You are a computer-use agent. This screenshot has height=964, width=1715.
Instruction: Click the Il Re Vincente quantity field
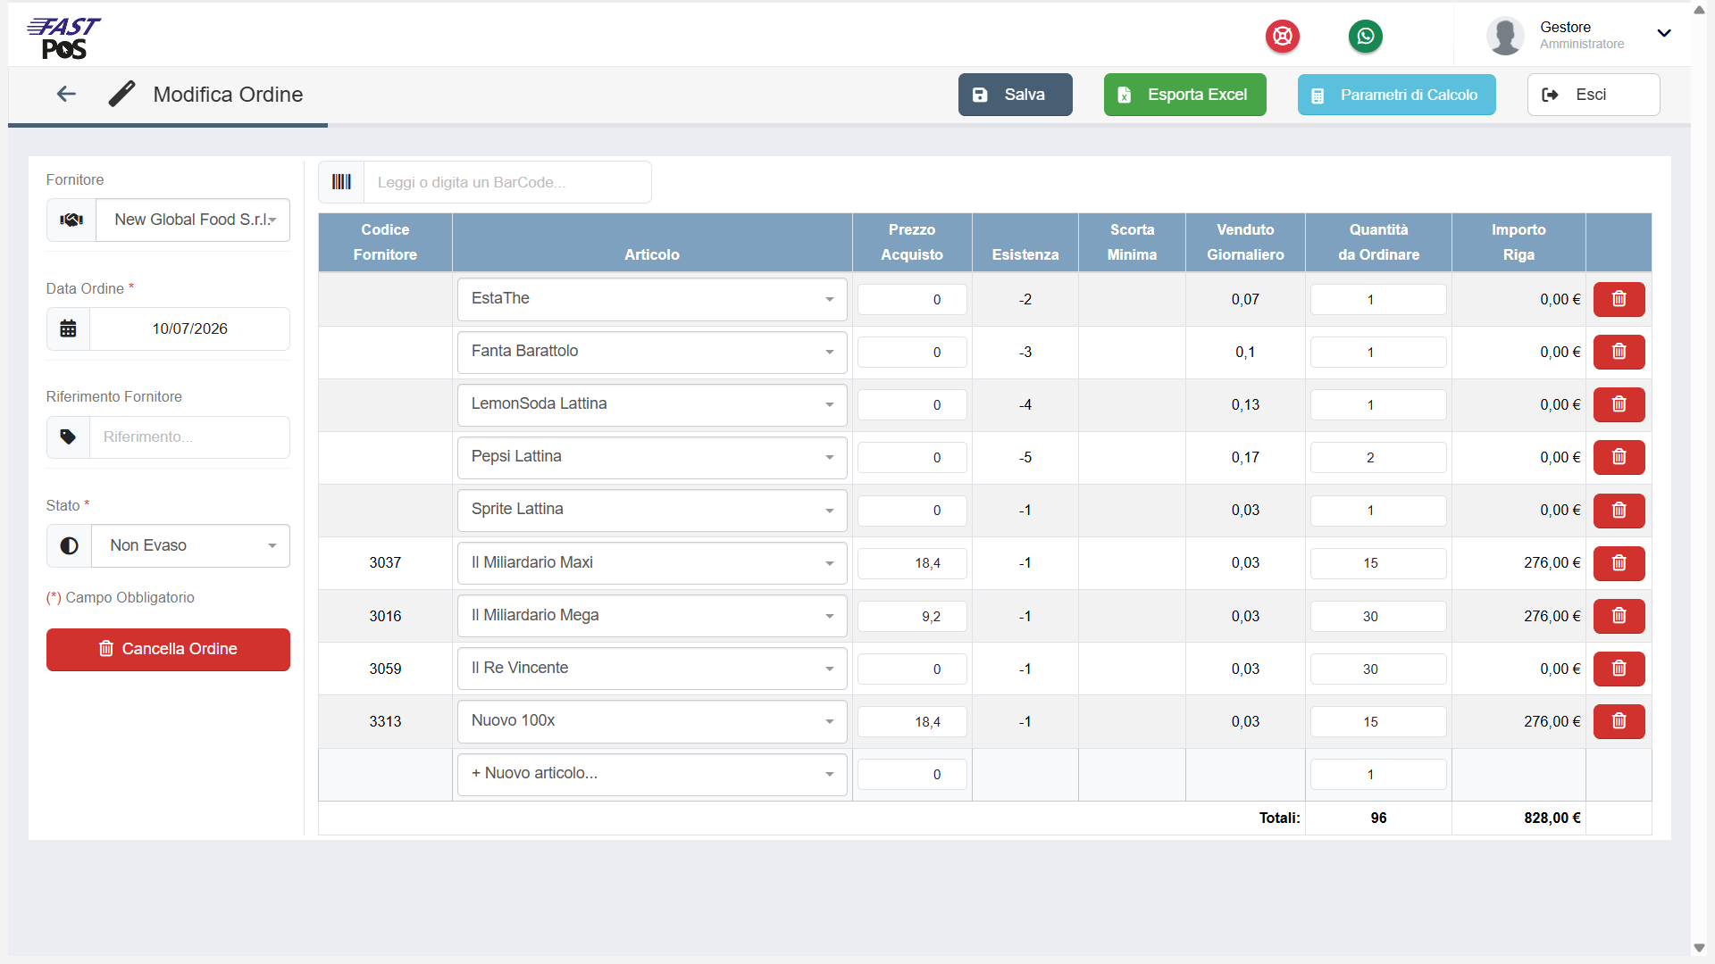(1378, 669)
